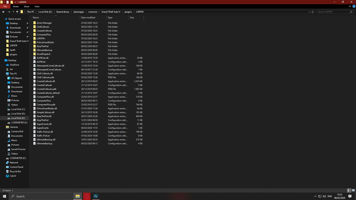Viewport: 356px width, 200px height.
Task: Switch to the Home ribbon tab
Action: 16,6
